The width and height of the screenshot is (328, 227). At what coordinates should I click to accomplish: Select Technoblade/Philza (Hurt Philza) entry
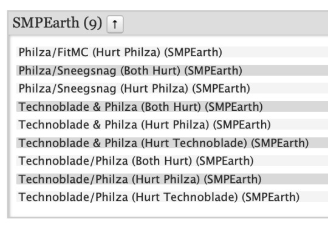[x=140, y=179]
